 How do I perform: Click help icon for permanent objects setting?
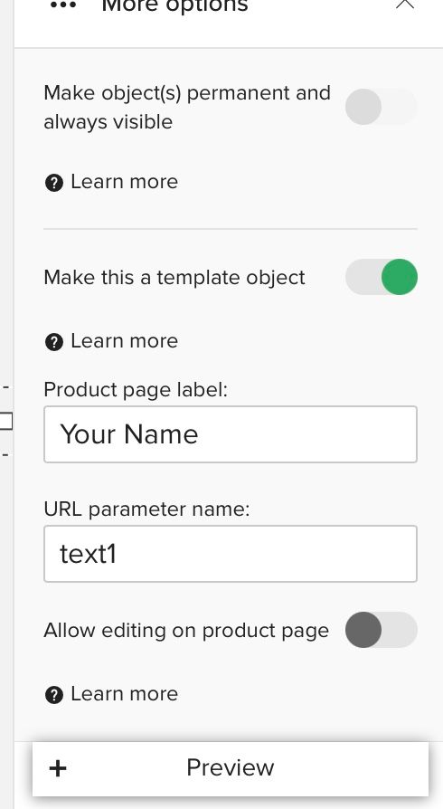point(54,183)
